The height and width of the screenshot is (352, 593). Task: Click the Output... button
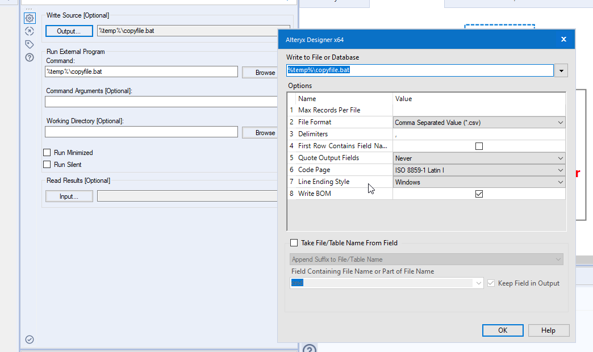pos(69,31)
